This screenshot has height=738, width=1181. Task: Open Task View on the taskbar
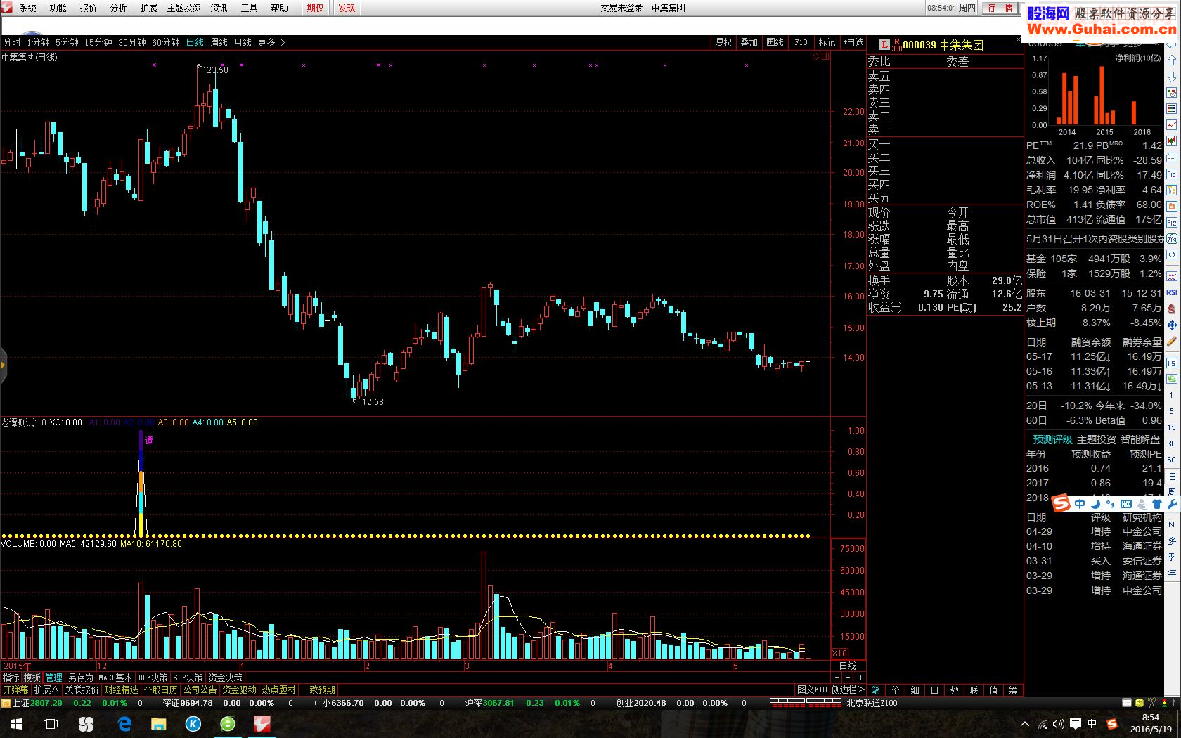(51, 724)
